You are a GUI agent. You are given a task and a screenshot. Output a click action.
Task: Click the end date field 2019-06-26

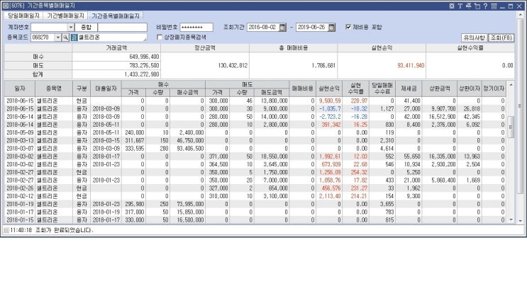[x=312, y=27]
